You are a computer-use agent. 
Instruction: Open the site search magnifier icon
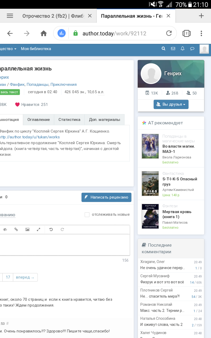(164, 49)
